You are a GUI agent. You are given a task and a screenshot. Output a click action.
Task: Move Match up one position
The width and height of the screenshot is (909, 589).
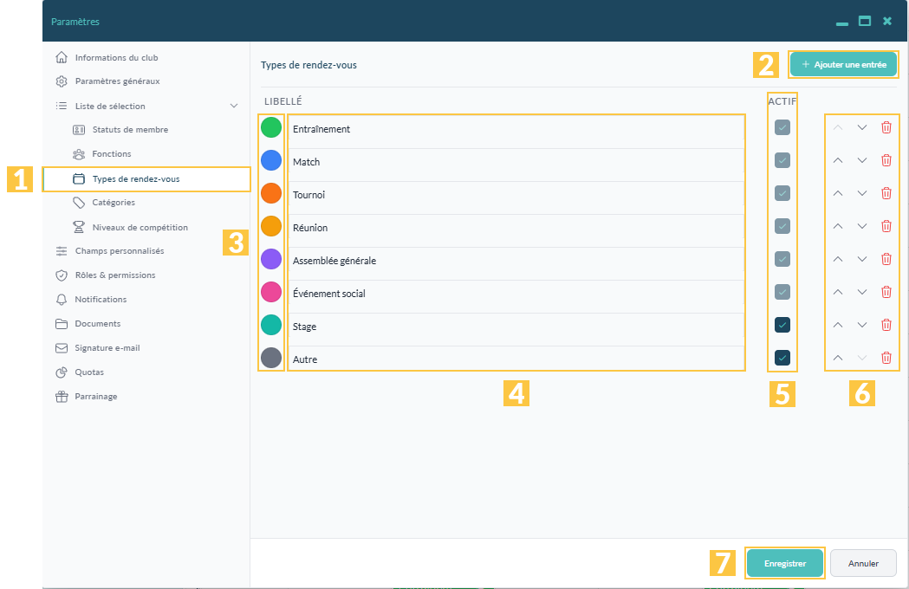point(838,160)
